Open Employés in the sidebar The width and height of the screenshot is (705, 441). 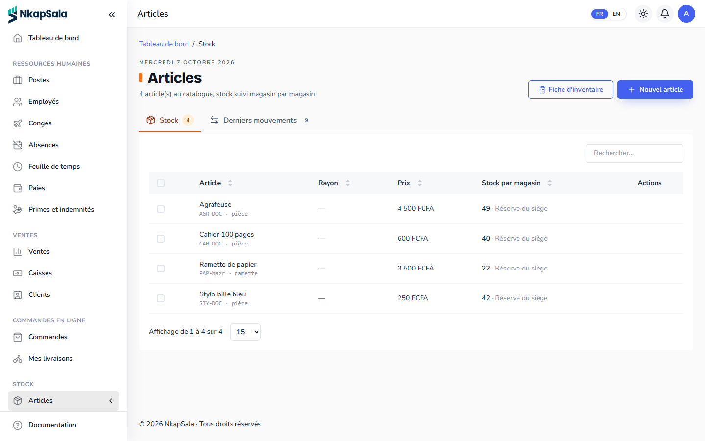tap(64, 101)
